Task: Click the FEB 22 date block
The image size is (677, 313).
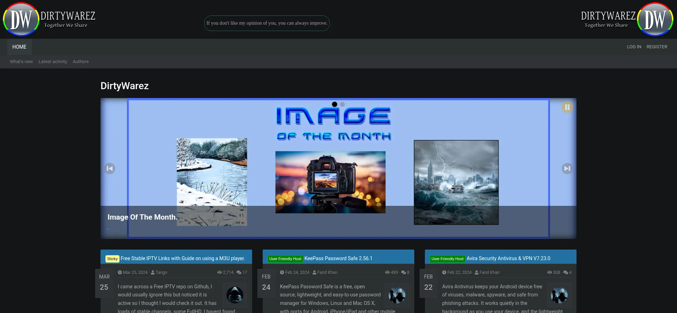Action: pyautogui.click(x=428, y=283)
